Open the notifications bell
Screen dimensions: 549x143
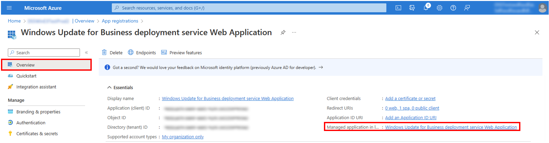coord(426,8)
